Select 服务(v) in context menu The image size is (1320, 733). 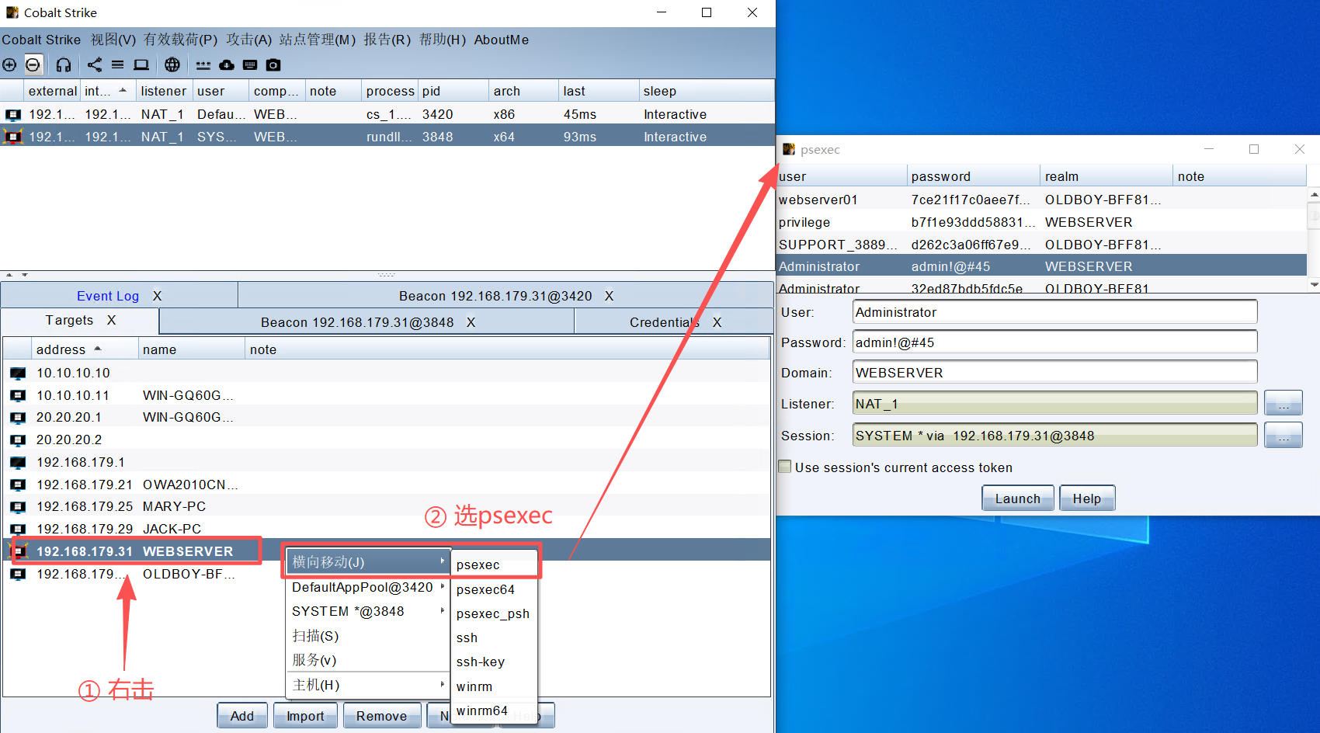click(x=366, y=660)
